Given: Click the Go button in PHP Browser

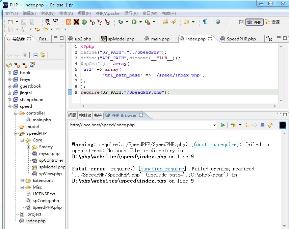Looking at the screenshot, I should (222, 125).
